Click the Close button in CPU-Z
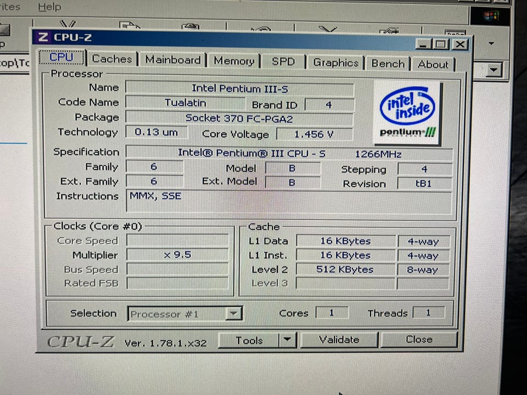This screenshot has width=527, height=395. [x=419, y=340]
